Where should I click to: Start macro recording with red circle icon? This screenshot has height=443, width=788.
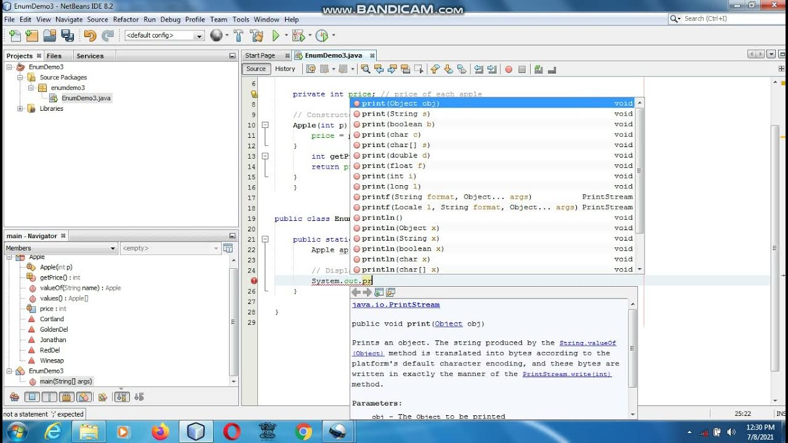509,70
